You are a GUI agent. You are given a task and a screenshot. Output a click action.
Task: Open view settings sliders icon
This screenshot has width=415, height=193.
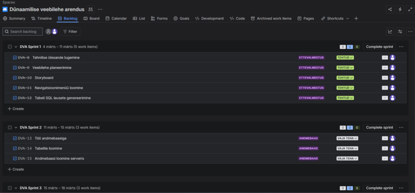tap(400, 32)
